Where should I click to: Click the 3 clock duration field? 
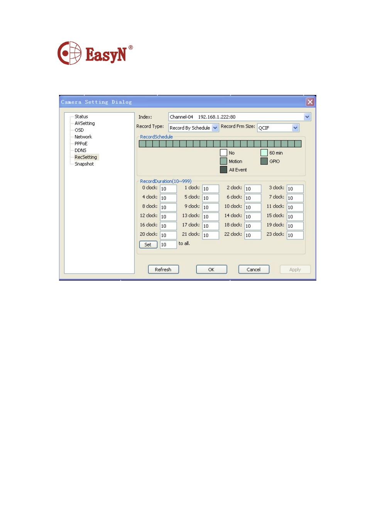(295, 189)
